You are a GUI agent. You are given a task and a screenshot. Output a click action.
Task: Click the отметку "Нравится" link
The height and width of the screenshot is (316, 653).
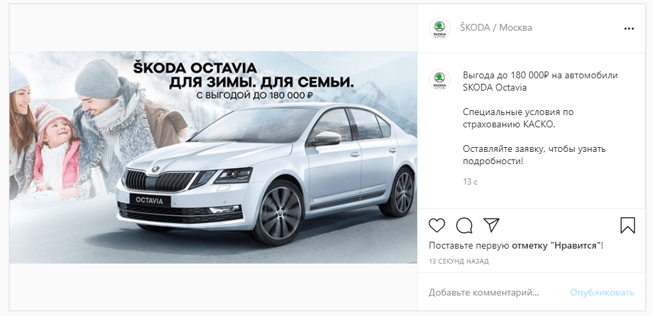(556, 246)
